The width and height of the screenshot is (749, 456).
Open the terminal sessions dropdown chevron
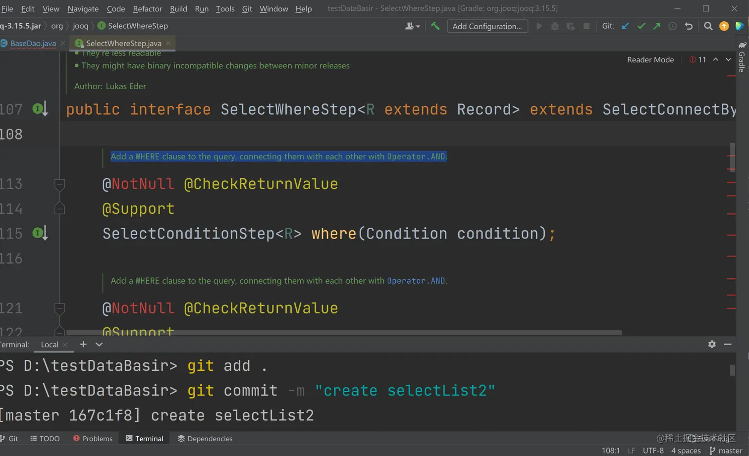pyautogui.click(x=99, y=344)
